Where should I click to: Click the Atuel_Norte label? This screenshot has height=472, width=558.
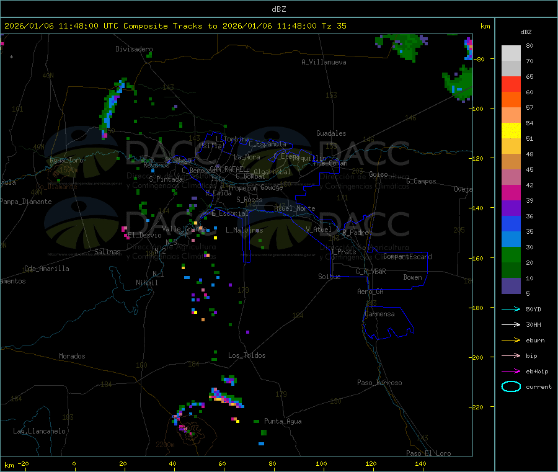tap(294, 208)
